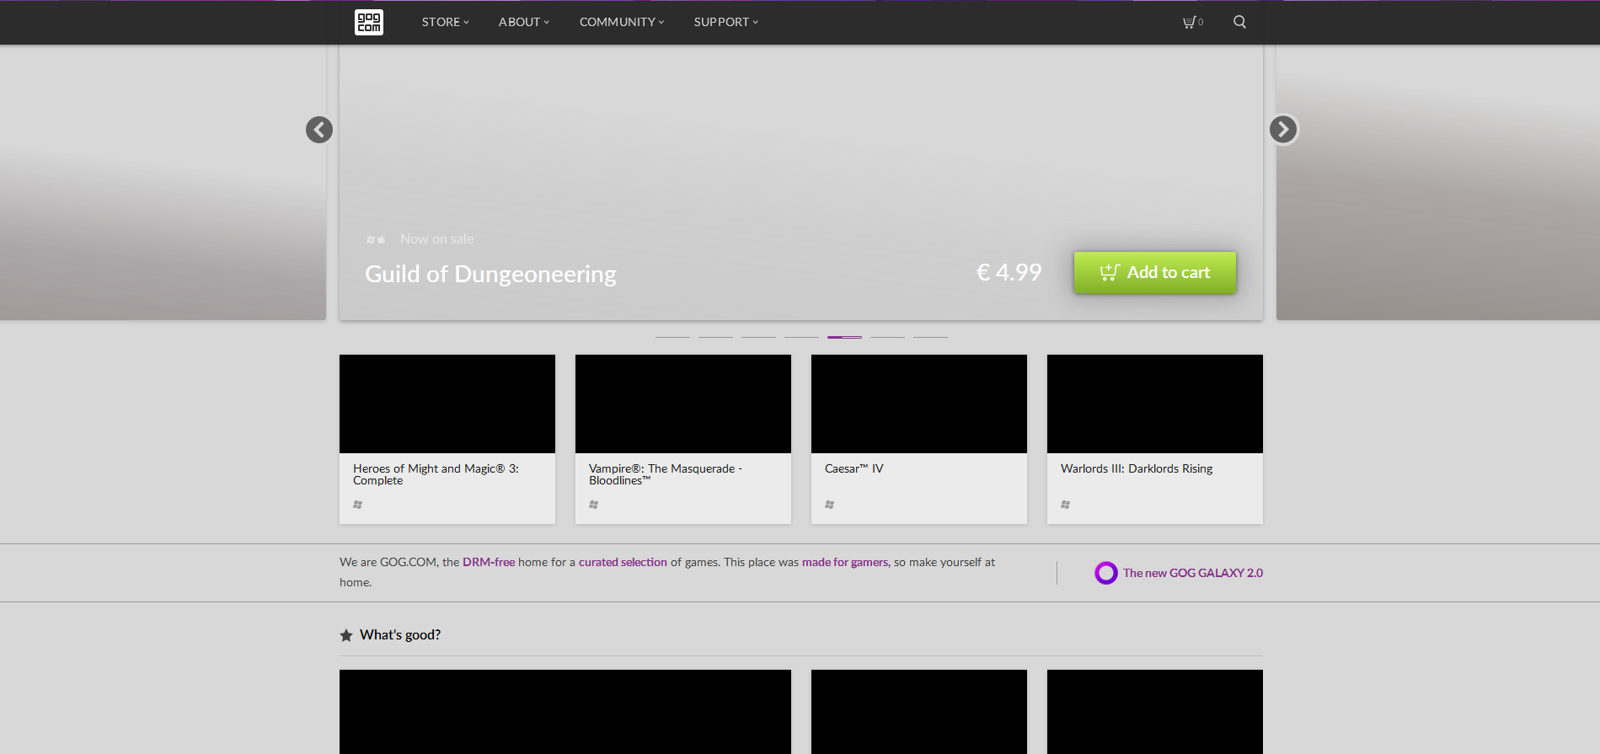Open the curated selection link
Viewport: 1600px width, 754px height.
[623, 562]
